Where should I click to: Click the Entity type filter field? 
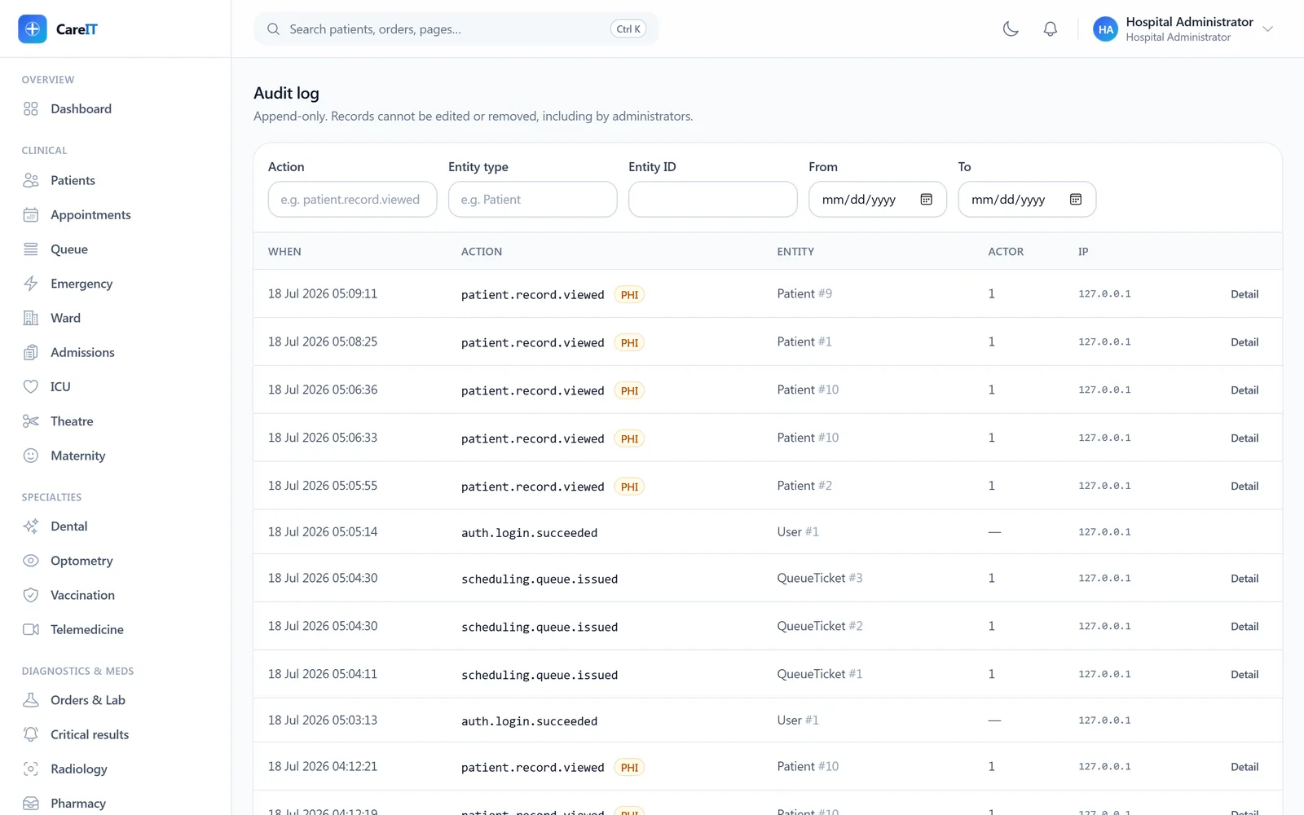click(x=532, y=200)
